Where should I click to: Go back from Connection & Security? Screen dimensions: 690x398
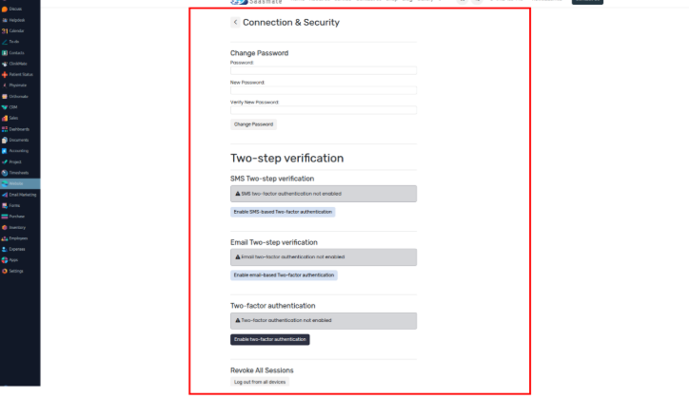(x=235, y=22)
